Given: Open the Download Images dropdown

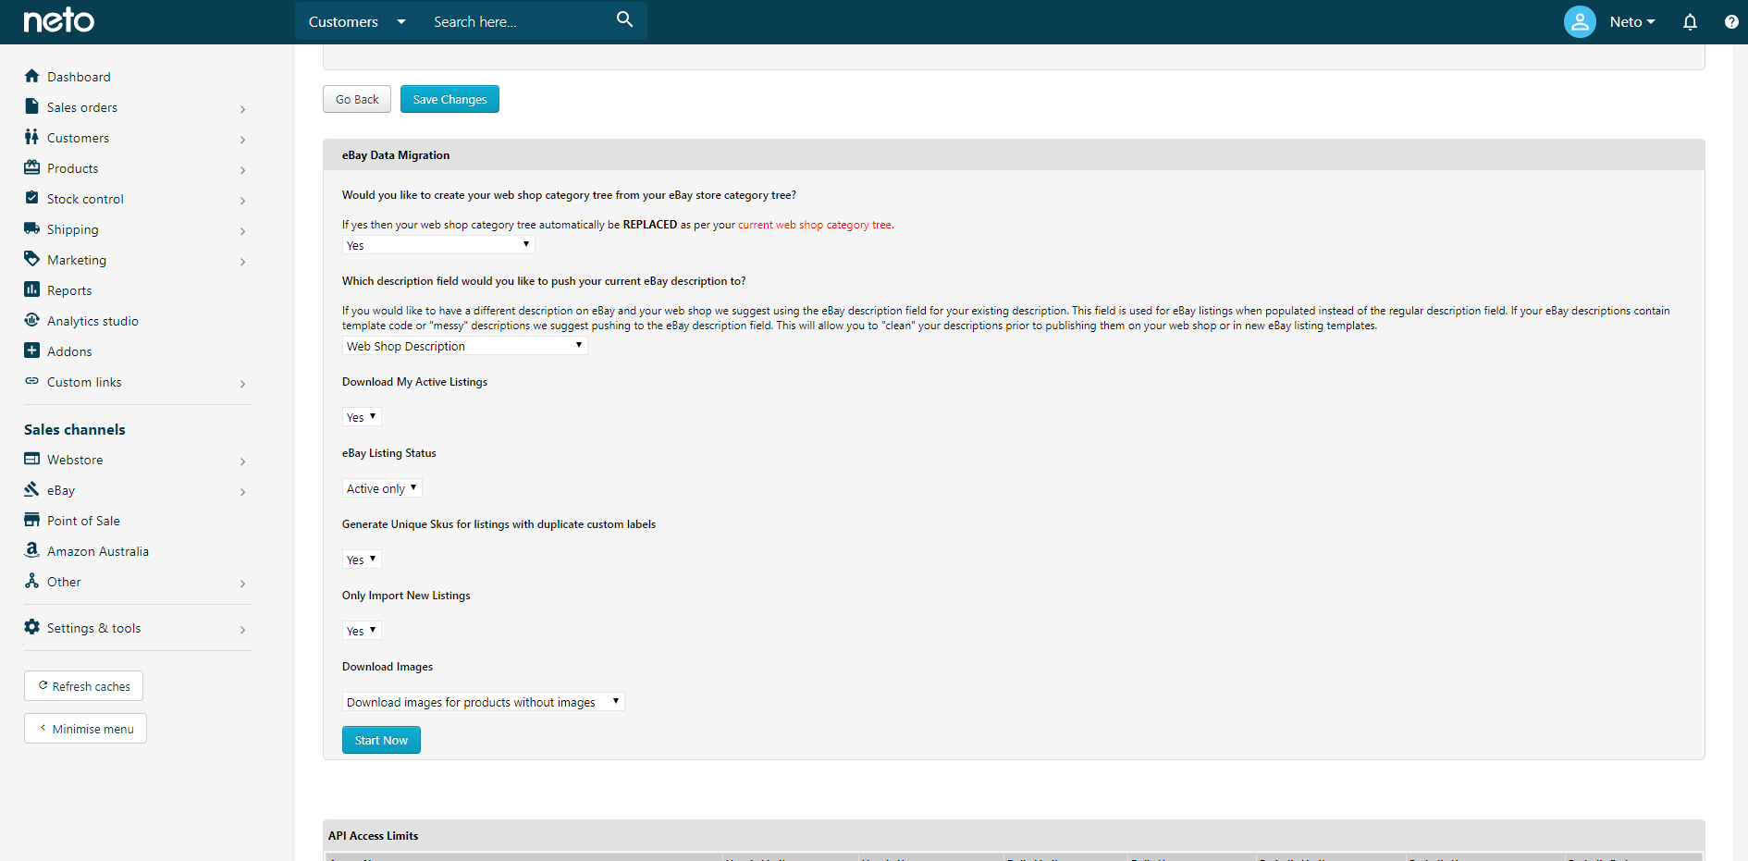Looking at the screenshot, I should coord(483,702).
